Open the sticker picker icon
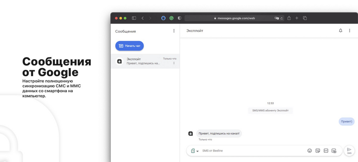 pos(318,151)
